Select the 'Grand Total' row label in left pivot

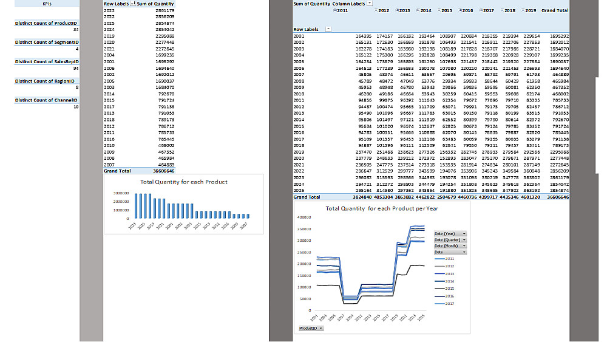pyautogui.click(x=117, y=171)
